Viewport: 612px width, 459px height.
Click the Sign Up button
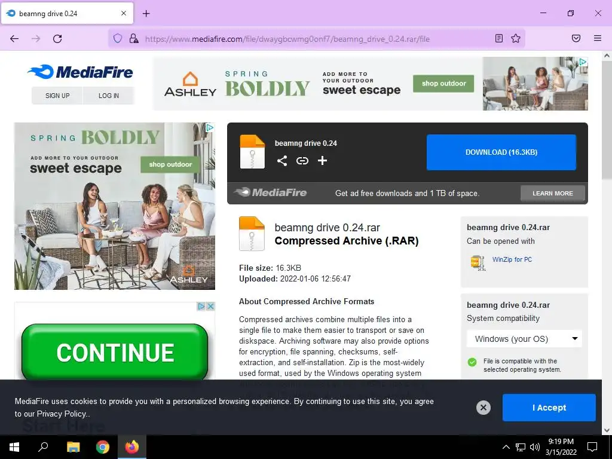point(57,96)
